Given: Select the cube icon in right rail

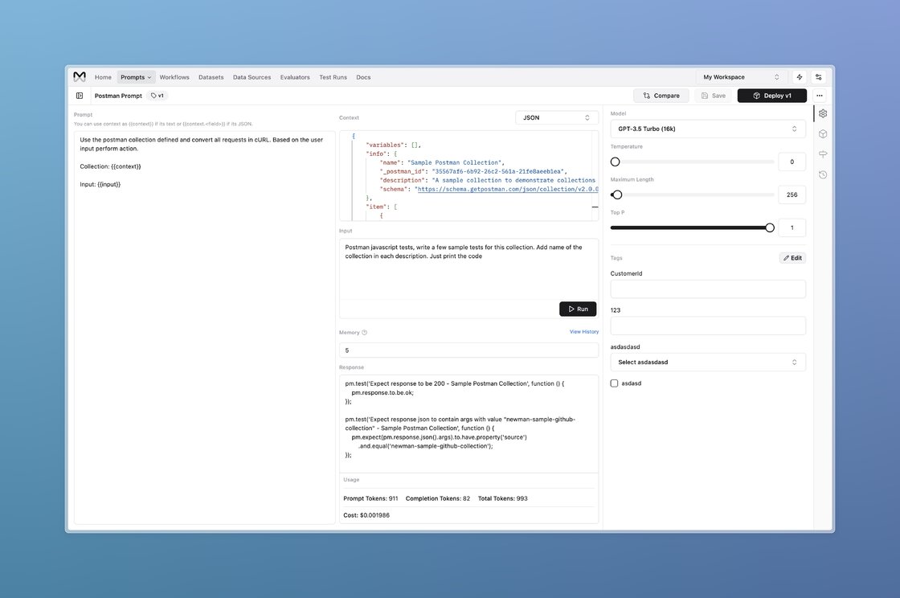Looking at the screenshot, I should [823, 133].
